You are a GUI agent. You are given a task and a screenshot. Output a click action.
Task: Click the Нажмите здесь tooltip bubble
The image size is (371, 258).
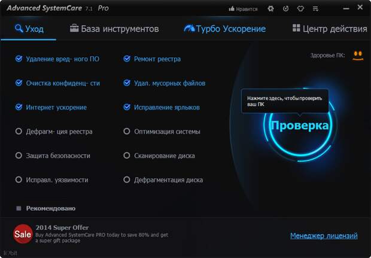285,101
